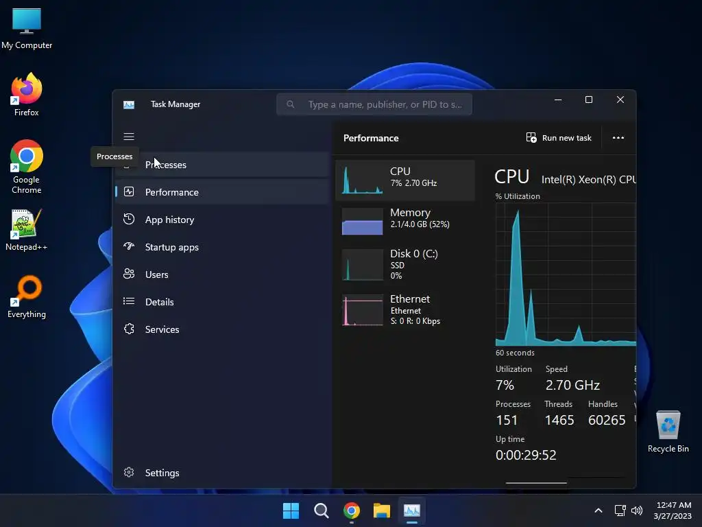The image size is (702, 527).
Task: Select the Memory performance item
Action: click(x=405, y=221)
